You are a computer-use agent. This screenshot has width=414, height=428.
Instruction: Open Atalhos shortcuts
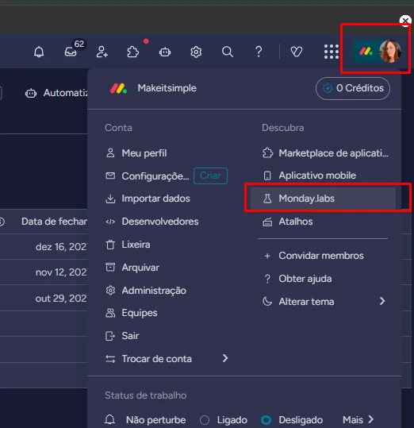point(287,222)
